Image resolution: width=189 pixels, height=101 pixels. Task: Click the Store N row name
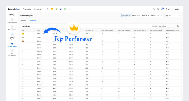click(x=39, y=95)
